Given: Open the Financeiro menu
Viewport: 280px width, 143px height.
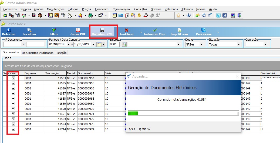Looking at the screenshot, I should [x=102, y=9].
